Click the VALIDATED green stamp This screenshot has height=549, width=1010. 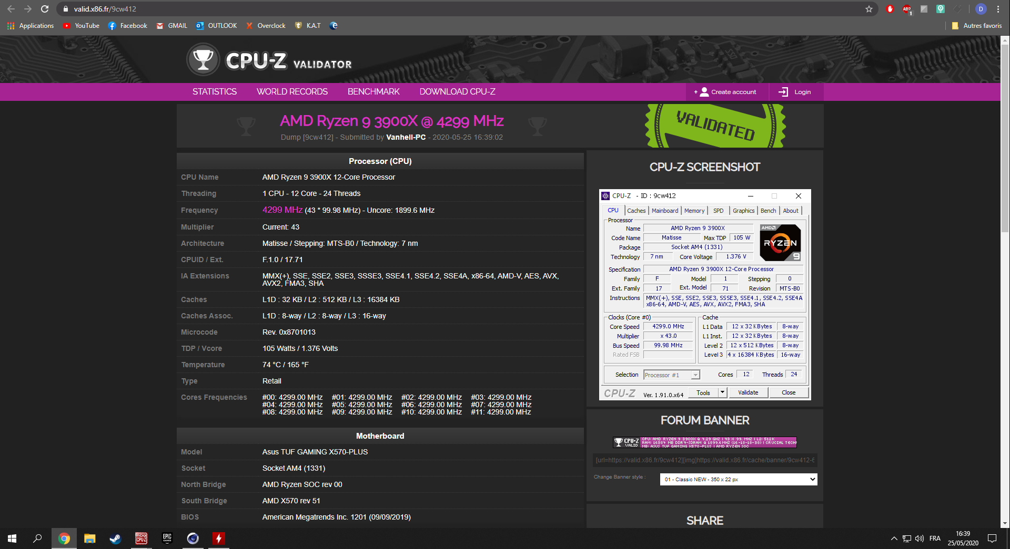tap(715, 126)
